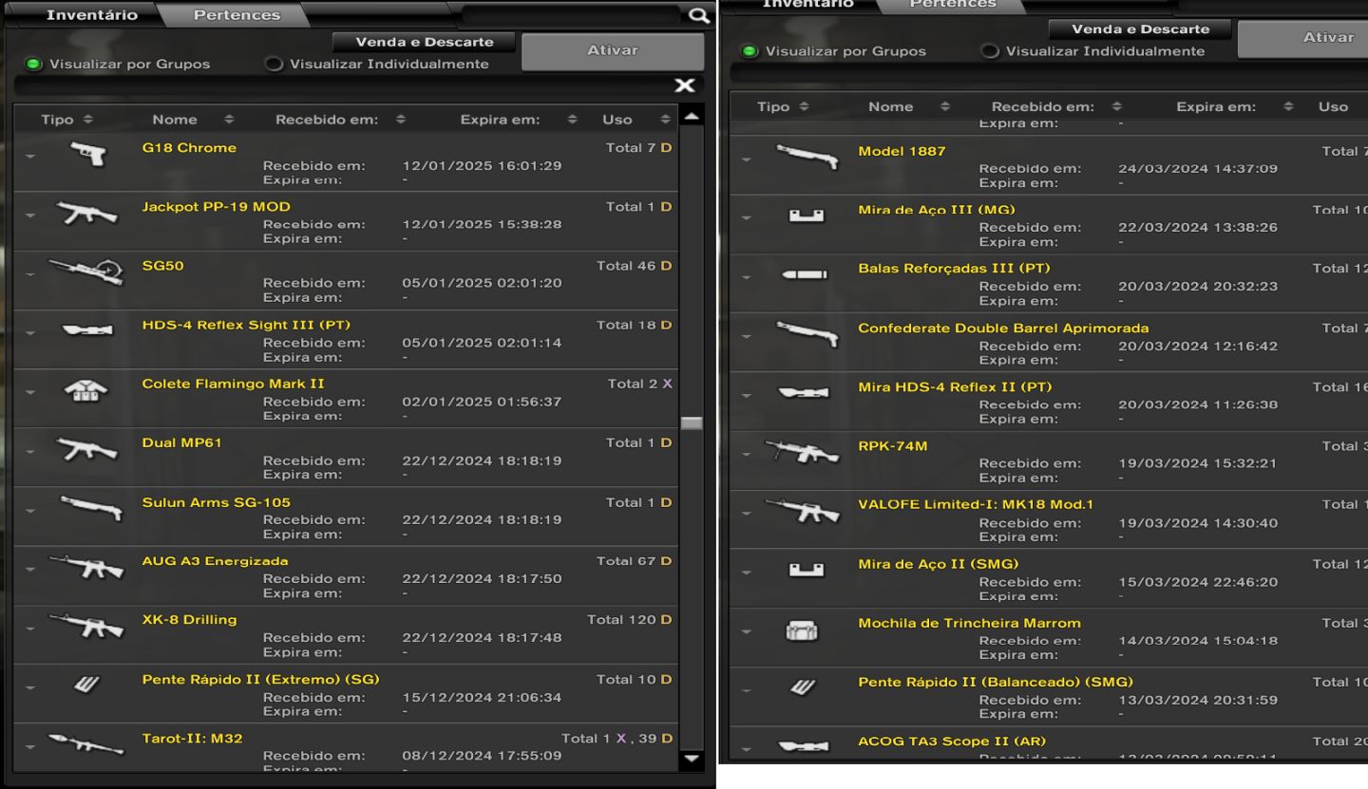Expand the AUG A3 Energizada row arrow
The height and width of the screenshot is (789, 1368).
[30, 569]
